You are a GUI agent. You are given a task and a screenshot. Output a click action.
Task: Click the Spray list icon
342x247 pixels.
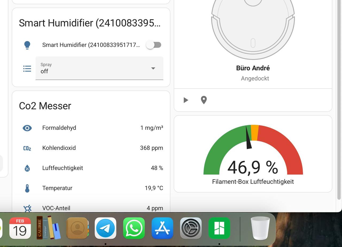tap(27, 69)
